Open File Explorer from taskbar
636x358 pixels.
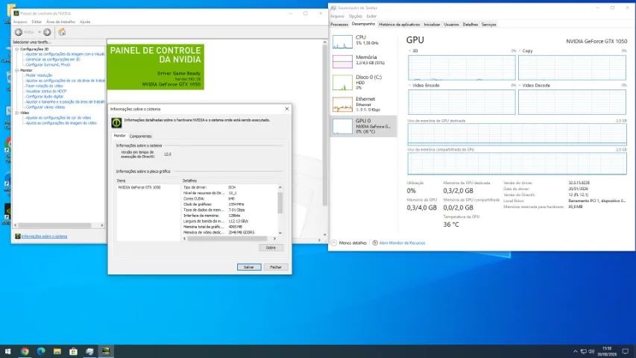[x=57, y=351]
